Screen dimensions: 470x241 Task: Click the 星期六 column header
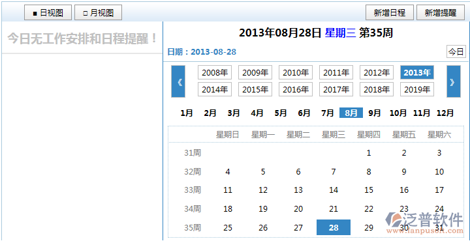point(439,135)
